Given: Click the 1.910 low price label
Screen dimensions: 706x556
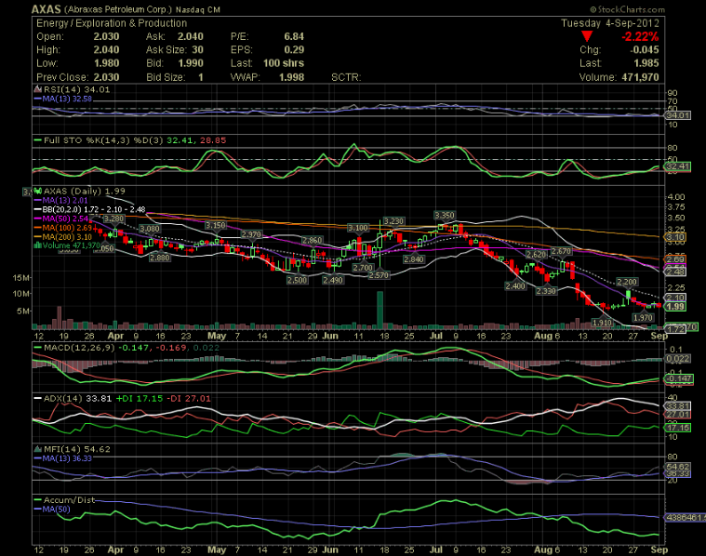Looking at the screenshot, I should (602, 323).
